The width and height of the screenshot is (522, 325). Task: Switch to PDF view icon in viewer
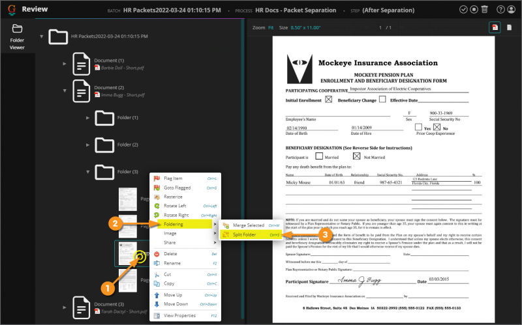[495, 27]
